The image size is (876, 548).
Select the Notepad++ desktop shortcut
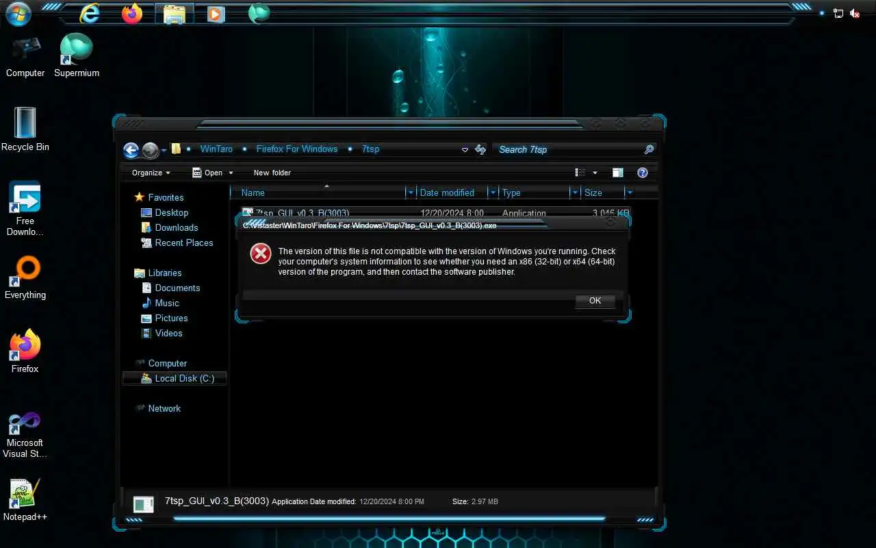[x=25, y=500]
